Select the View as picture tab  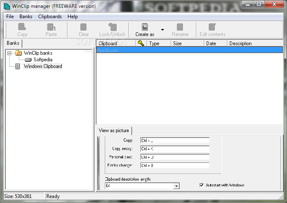tap(114, 130)
